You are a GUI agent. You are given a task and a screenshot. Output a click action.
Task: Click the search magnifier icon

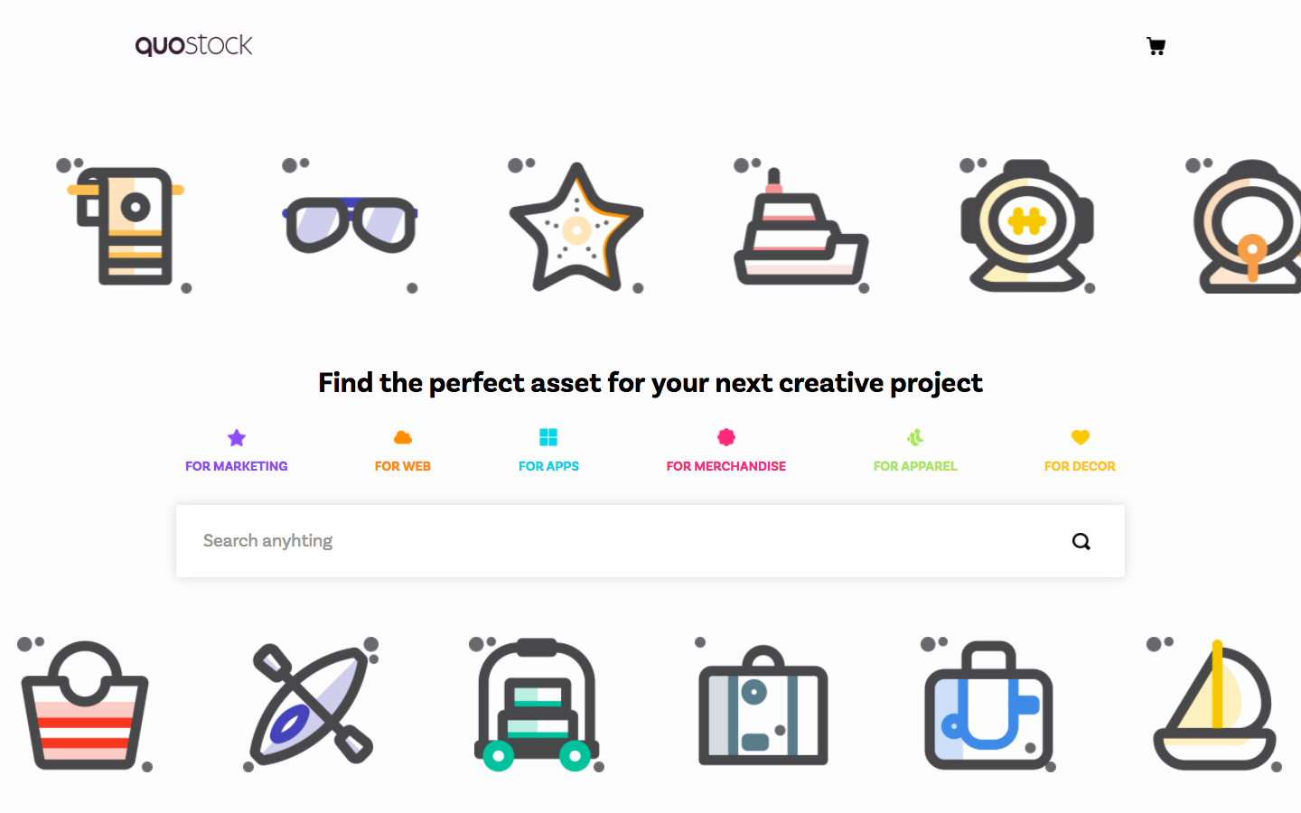[x=1081, y=541]
